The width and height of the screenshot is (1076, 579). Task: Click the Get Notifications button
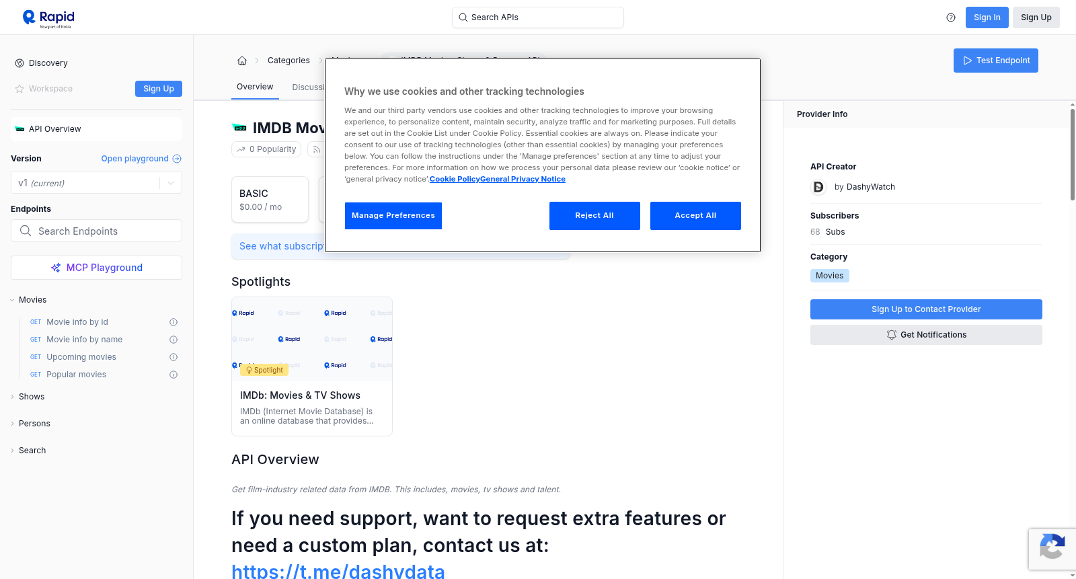pos(926,335)
